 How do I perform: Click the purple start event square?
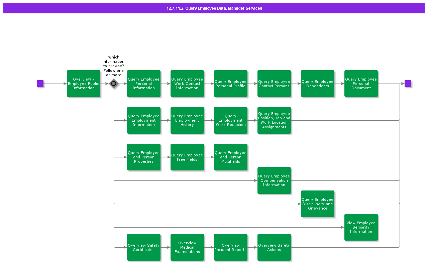coord(40,84)
